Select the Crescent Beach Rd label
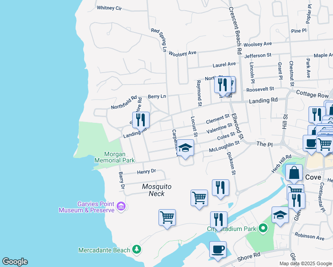The image size is (333, 267). [x=236, y=31]
